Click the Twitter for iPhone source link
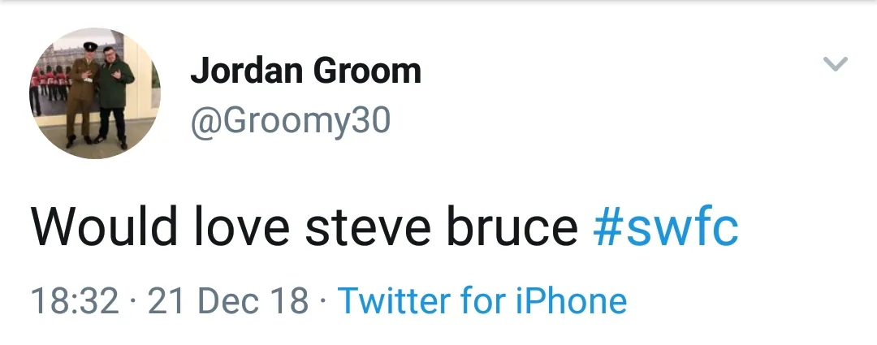 click(x=482, y=301)
